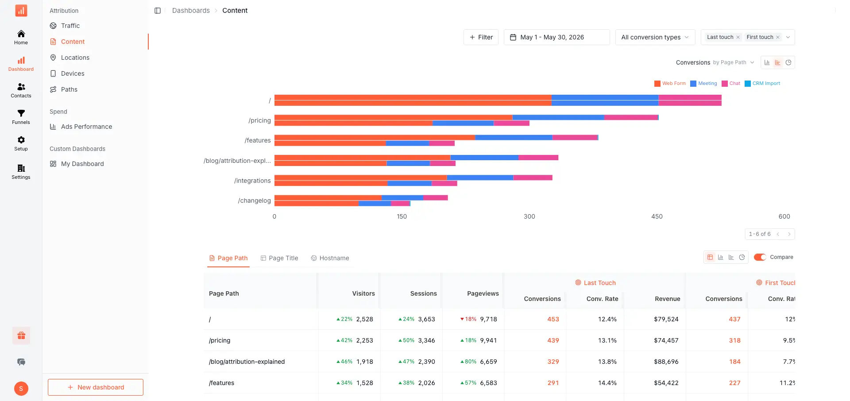
Task: Go to next chart page arrow
Action: point(789,234)
